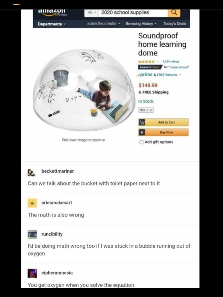
Task: Open beckettmariner's avatar
Action: (32, 172)
